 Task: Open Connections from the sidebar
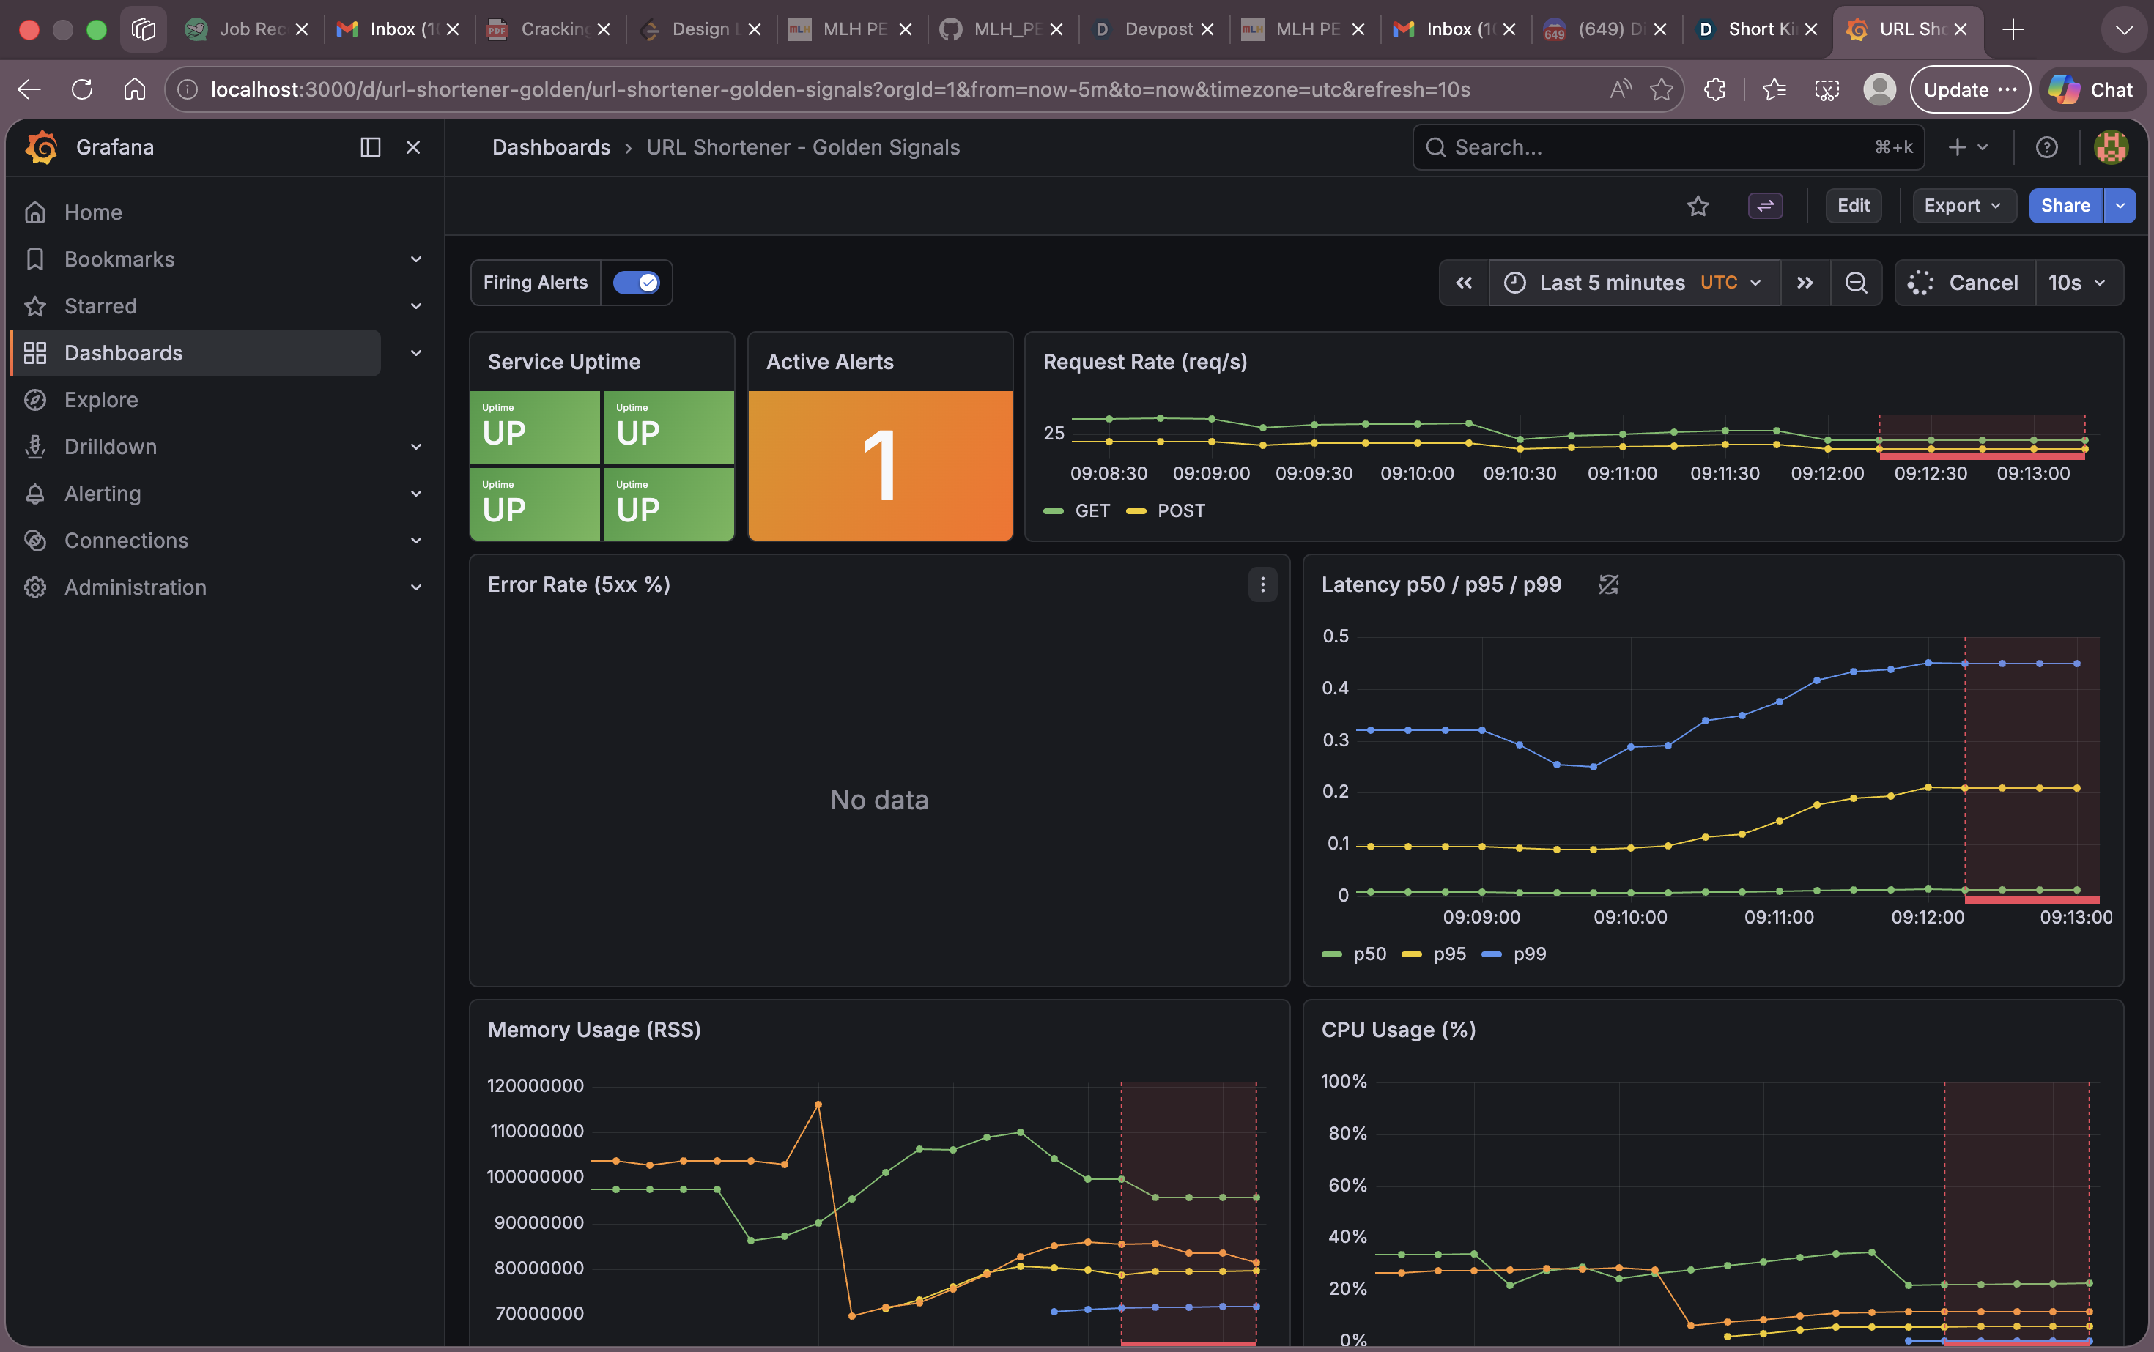(x=125, y=540)
